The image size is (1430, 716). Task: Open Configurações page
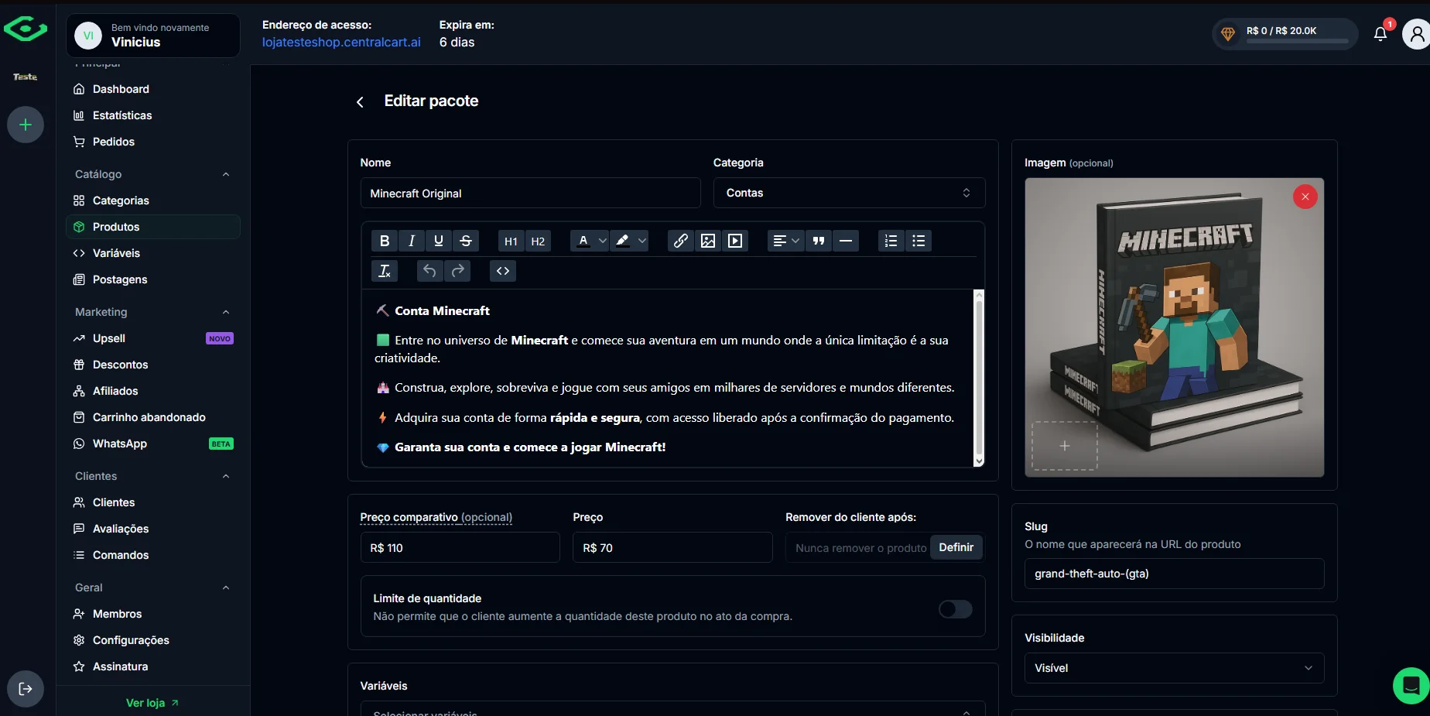click(x=153, y=640)
